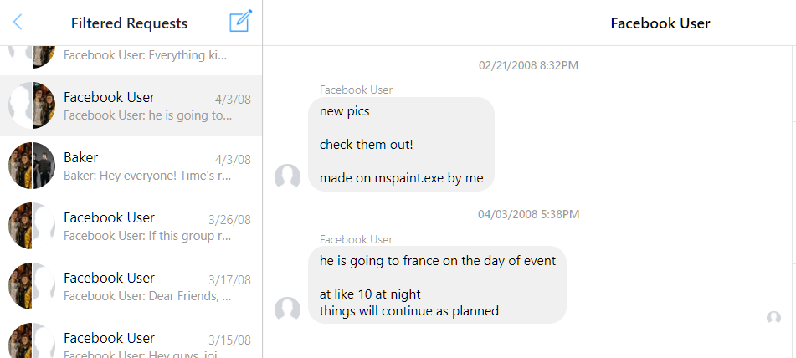796x358 pixels.
Task: Select the highlighted 'he is going to...' conversation
Action: click(x=131, y=105)
